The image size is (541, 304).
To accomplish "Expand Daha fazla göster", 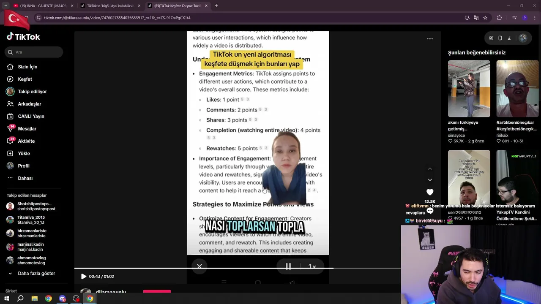I will click(31, 273).
